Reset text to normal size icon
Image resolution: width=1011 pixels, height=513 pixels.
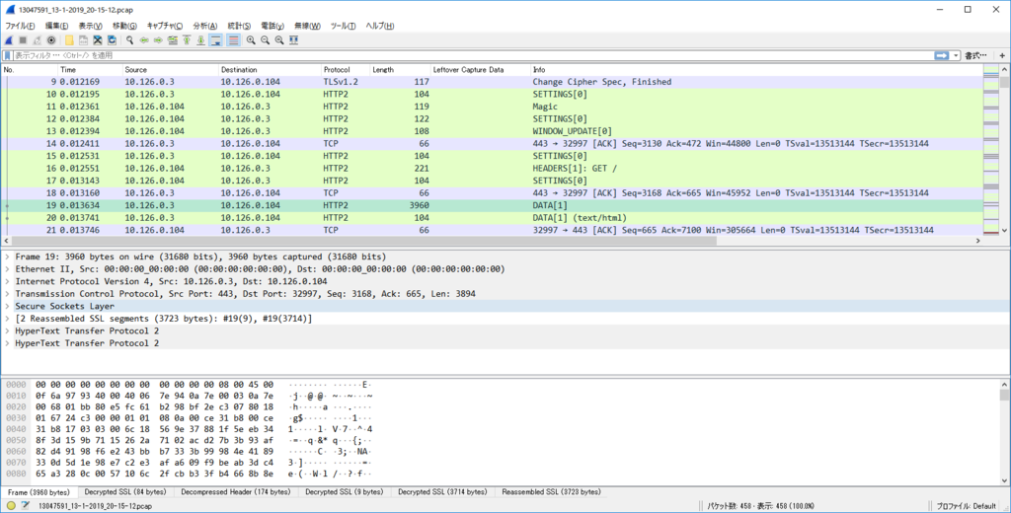pyautogui.click(x=279, y=40)
